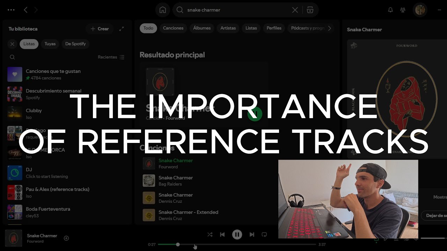Open the Recientes sort dropdown

111,57
